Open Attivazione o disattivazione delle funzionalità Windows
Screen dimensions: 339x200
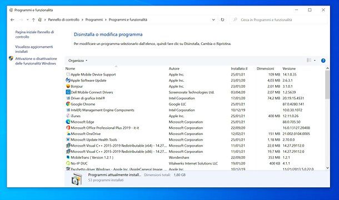[x=36, y=61]
